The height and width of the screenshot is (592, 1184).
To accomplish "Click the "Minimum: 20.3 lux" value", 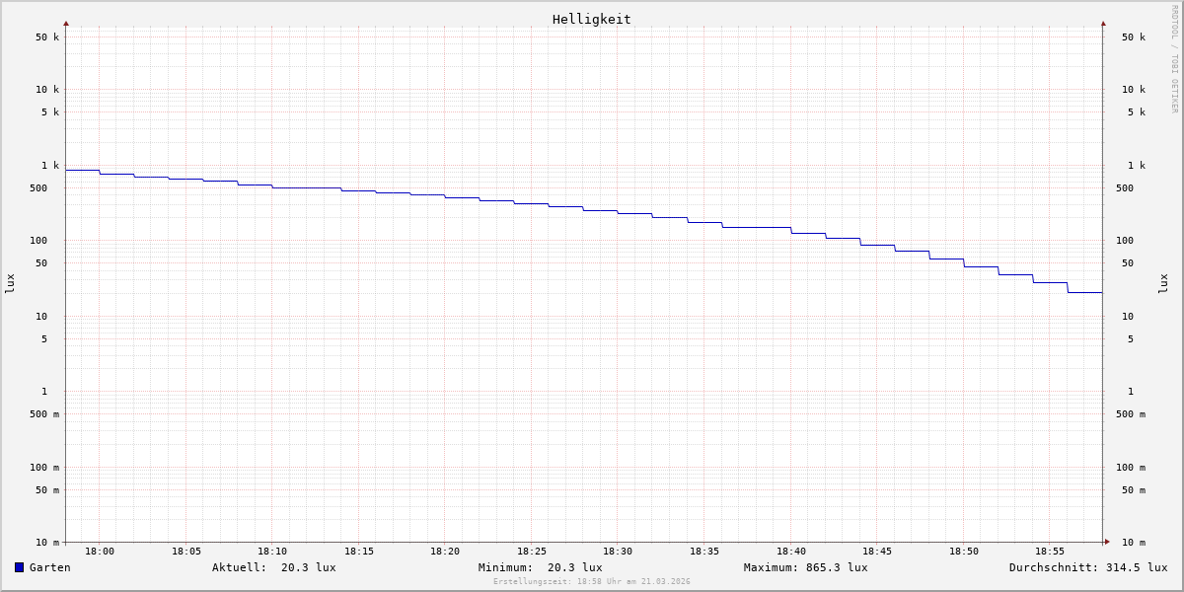I will (541, 567).
